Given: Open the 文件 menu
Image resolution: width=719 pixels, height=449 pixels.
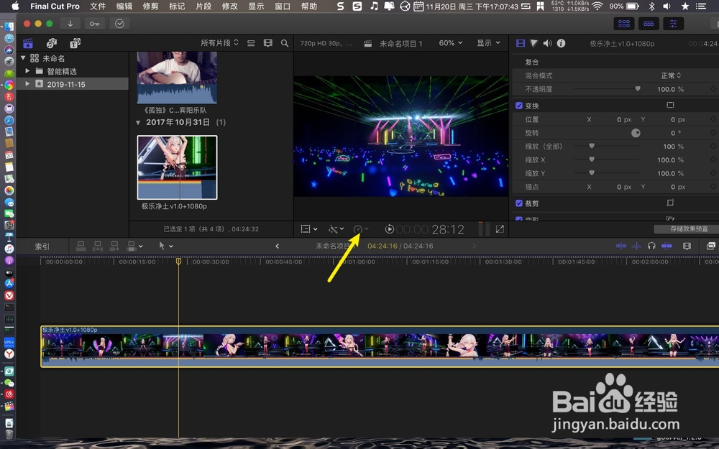Looking at the screenshot, I should point(98,6).
